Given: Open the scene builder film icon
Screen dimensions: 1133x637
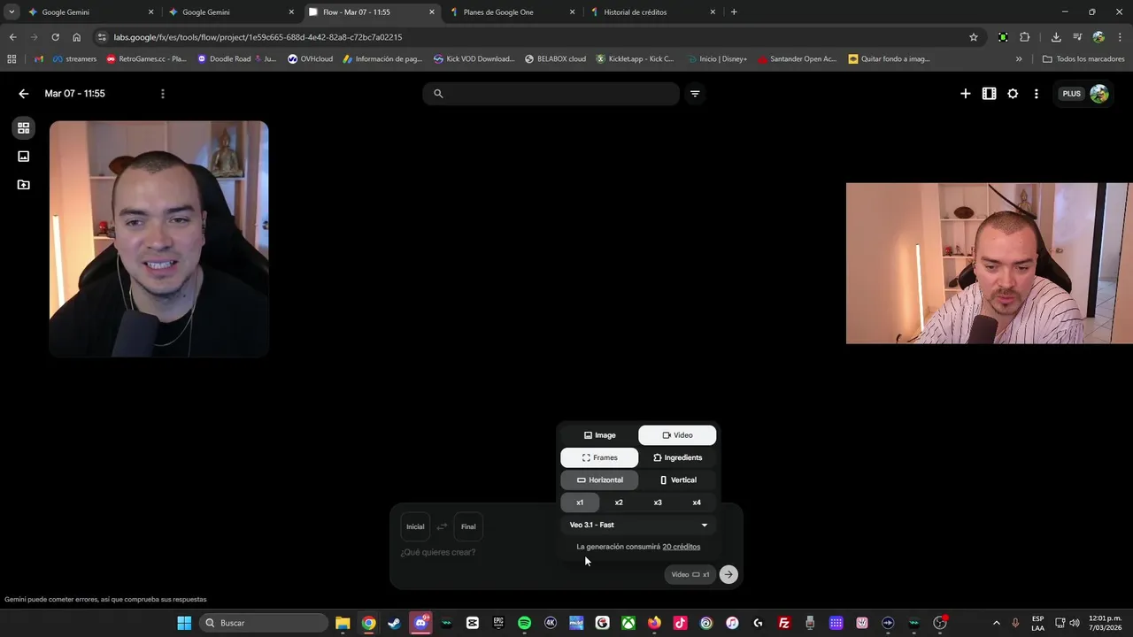Looking at the screenshot, I should 990,94.
